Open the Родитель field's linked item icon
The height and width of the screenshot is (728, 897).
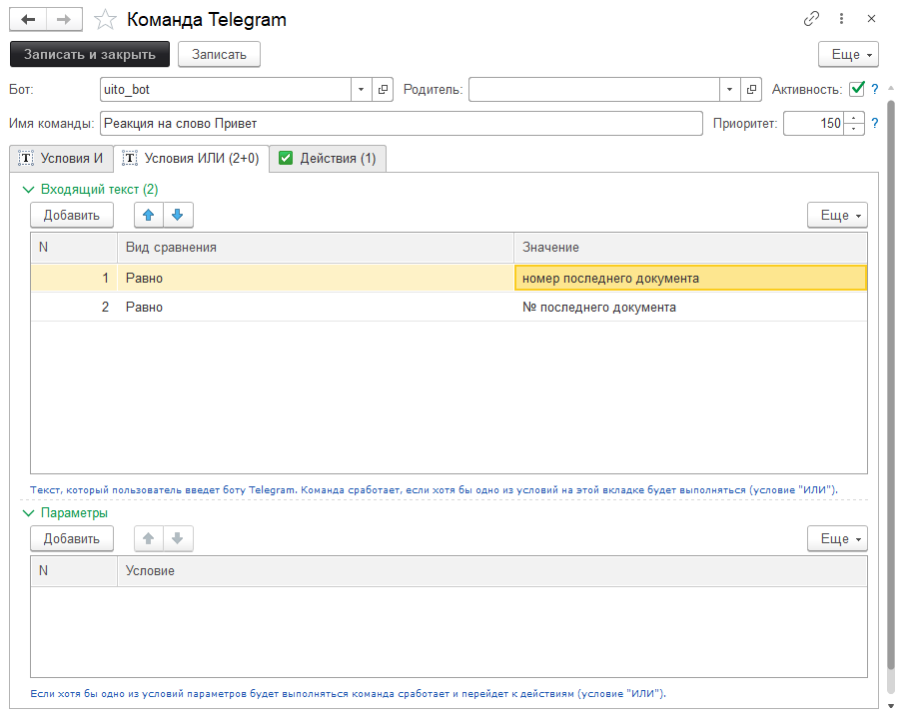(x=752, y=90)
